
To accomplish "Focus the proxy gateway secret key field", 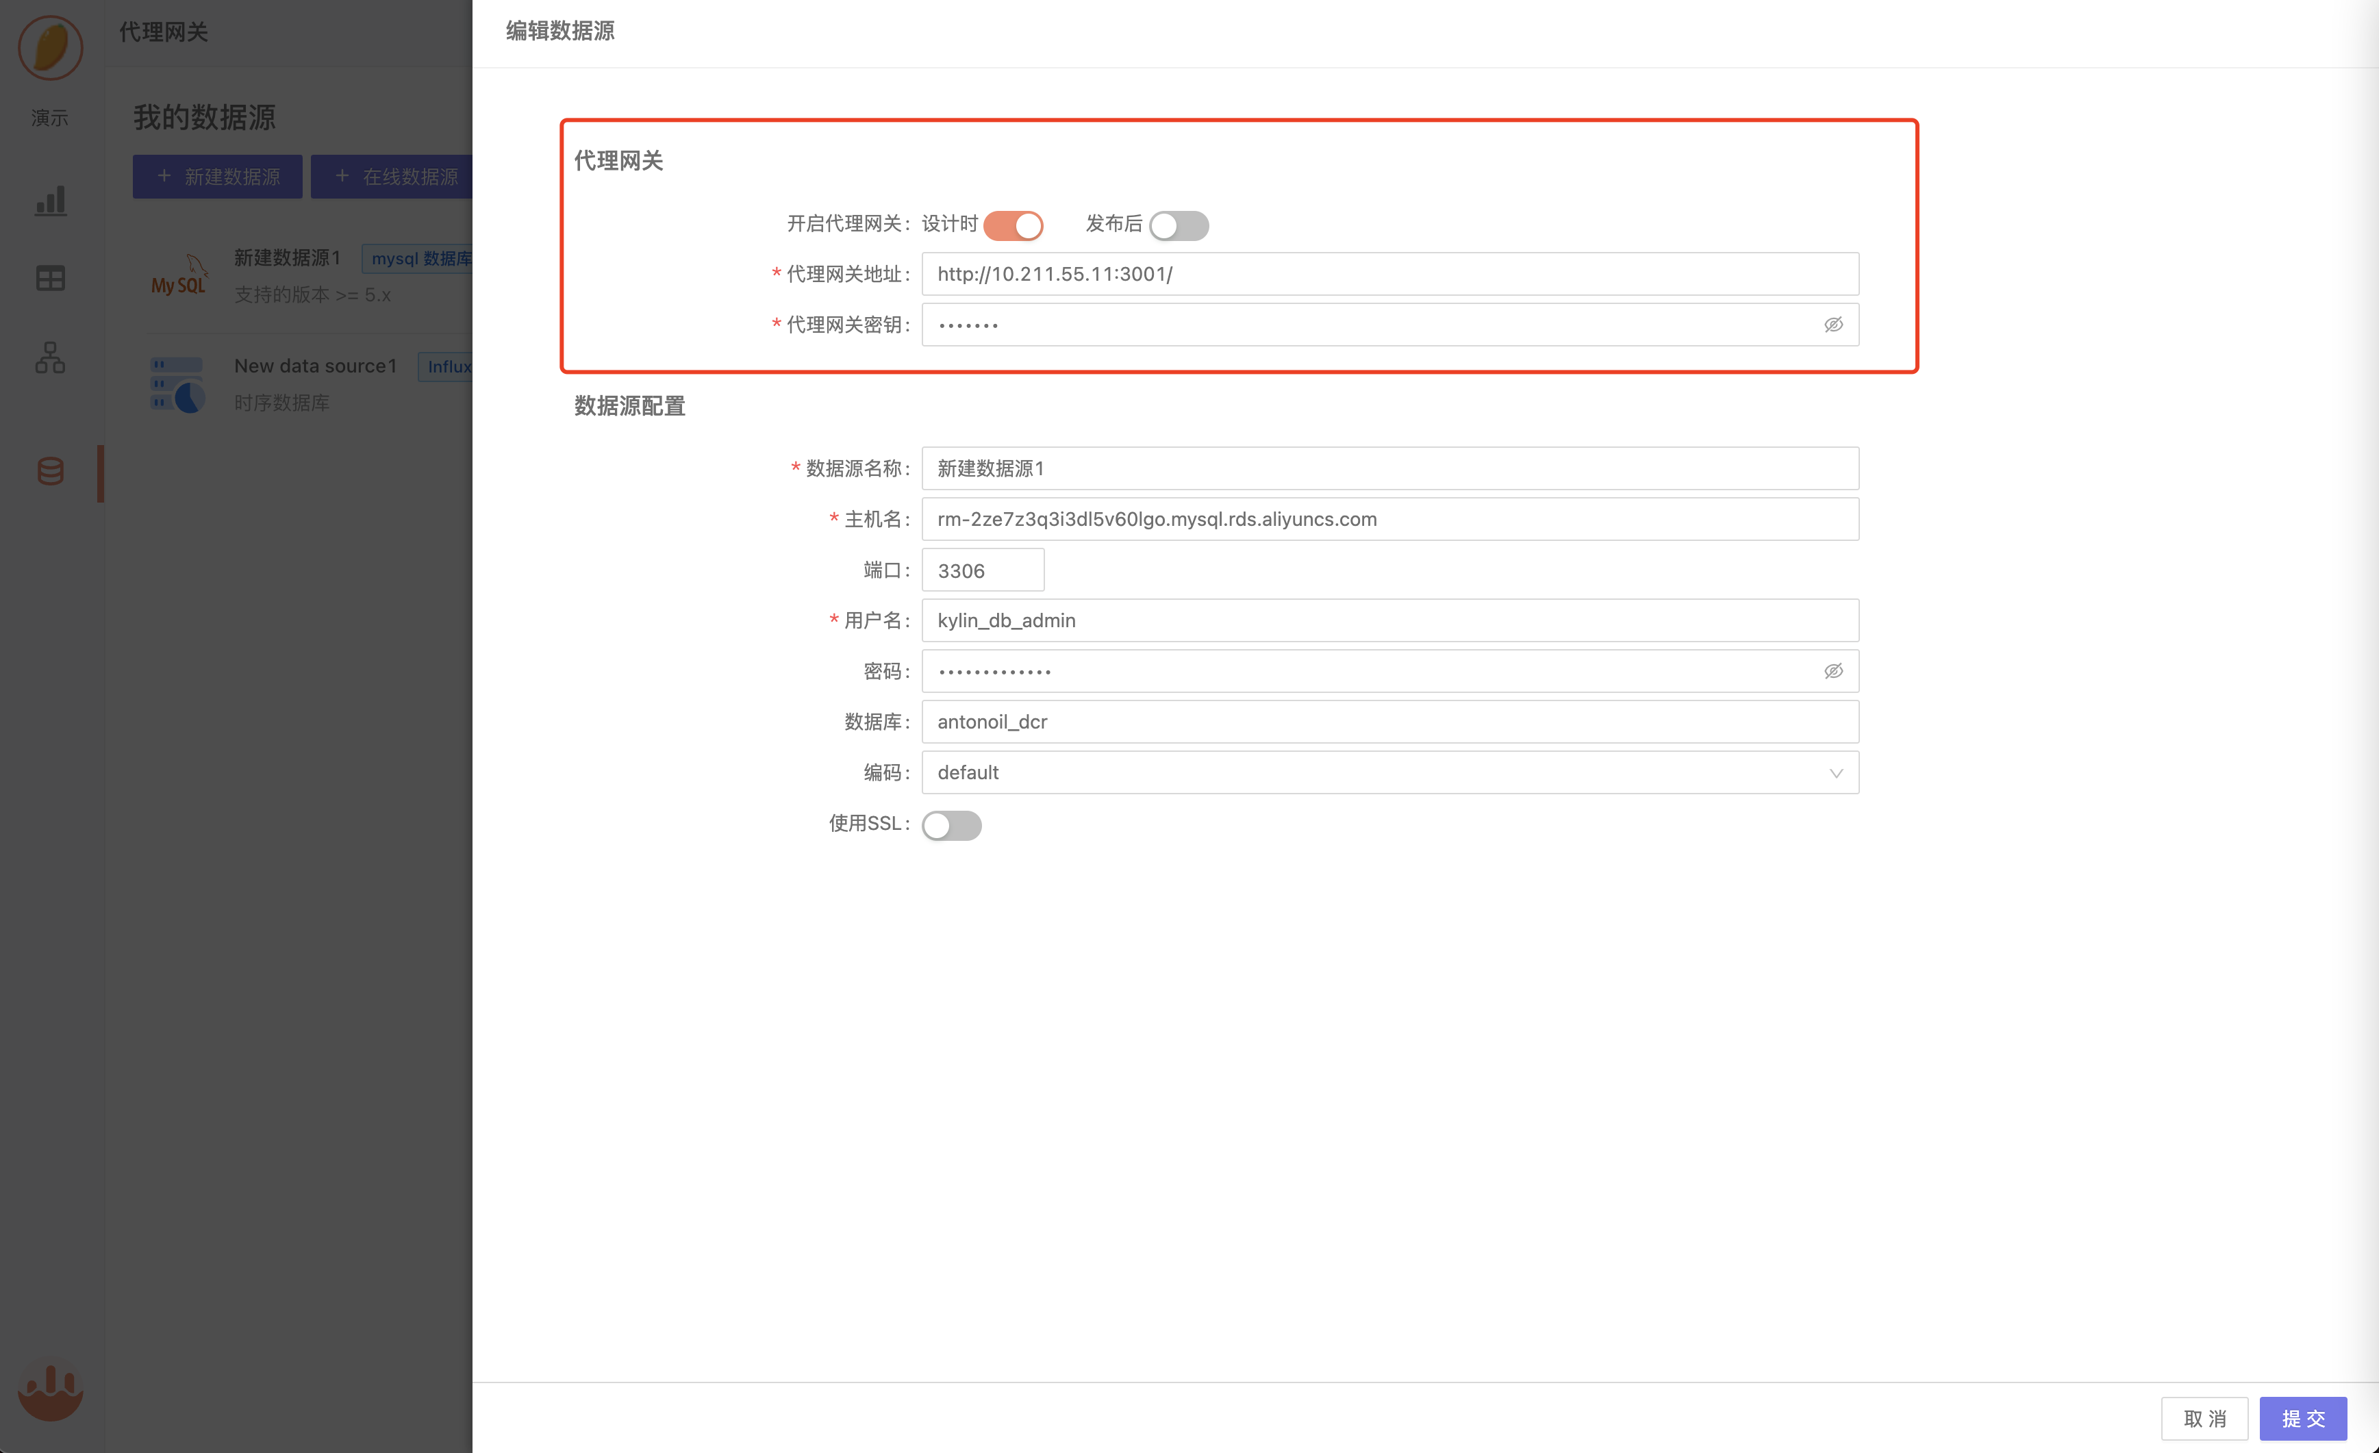I will point(1389,325).
